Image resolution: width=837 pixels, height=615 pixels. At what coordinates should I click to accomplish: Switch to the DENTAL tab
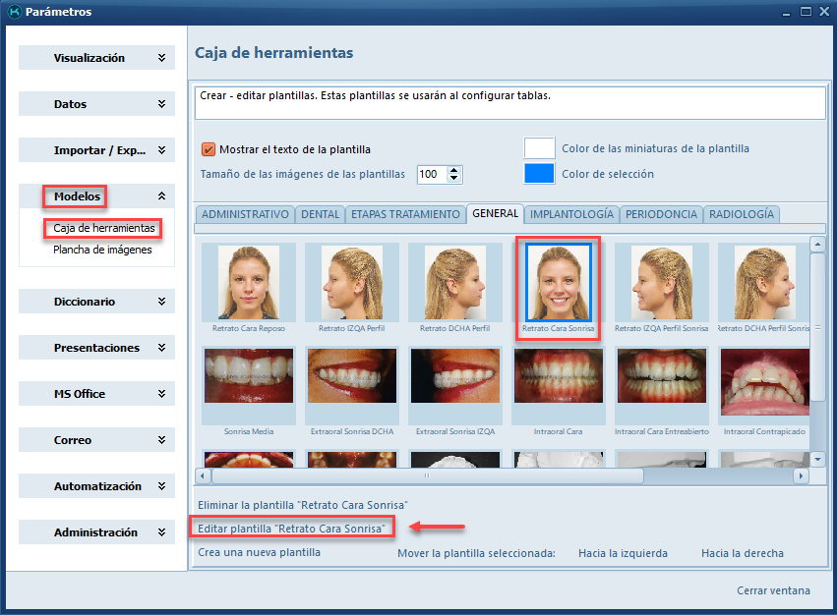[x=321, y=214]
